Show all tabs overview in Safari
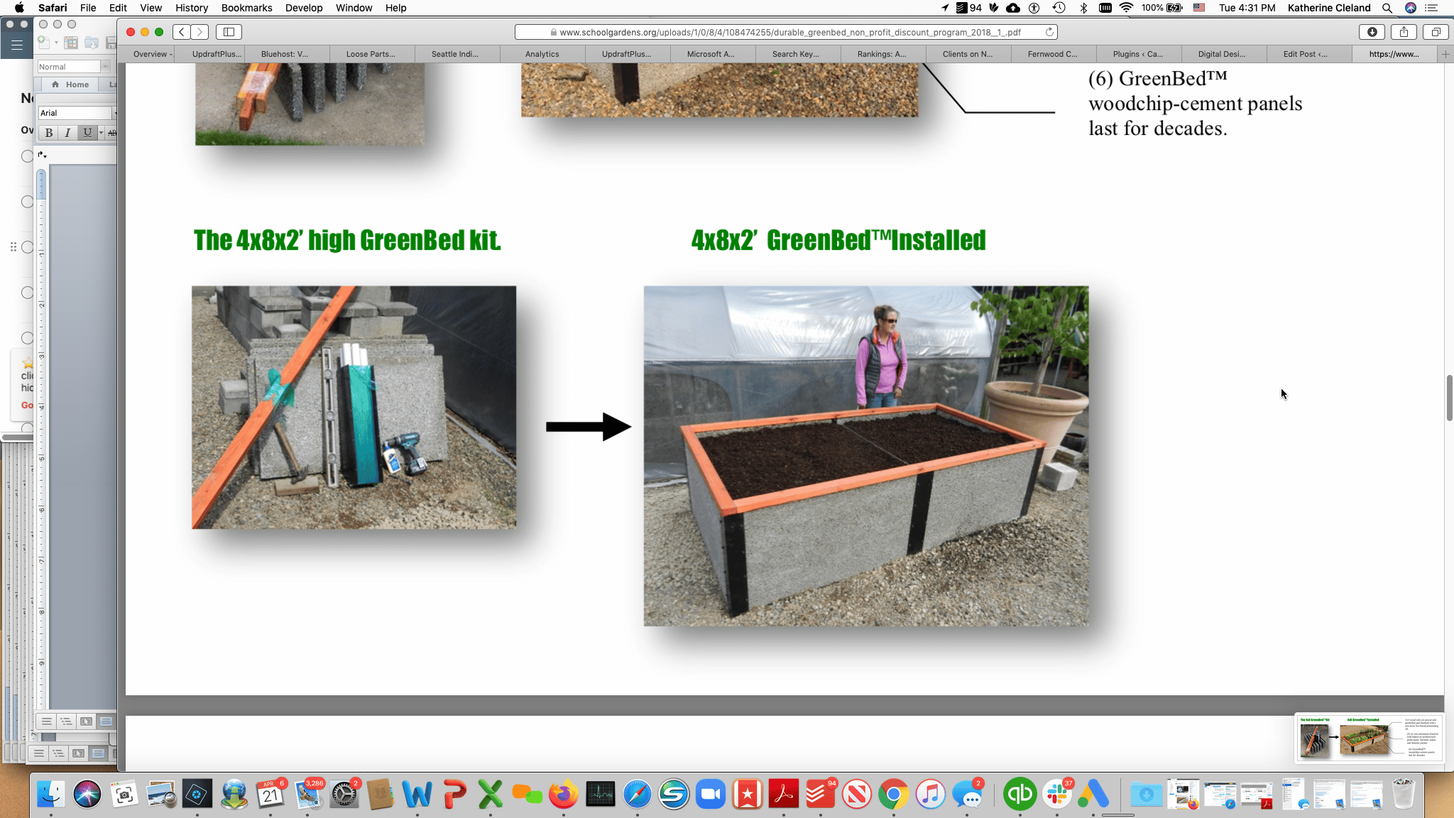This screenshot has width=1454, height=818. 1436,32
